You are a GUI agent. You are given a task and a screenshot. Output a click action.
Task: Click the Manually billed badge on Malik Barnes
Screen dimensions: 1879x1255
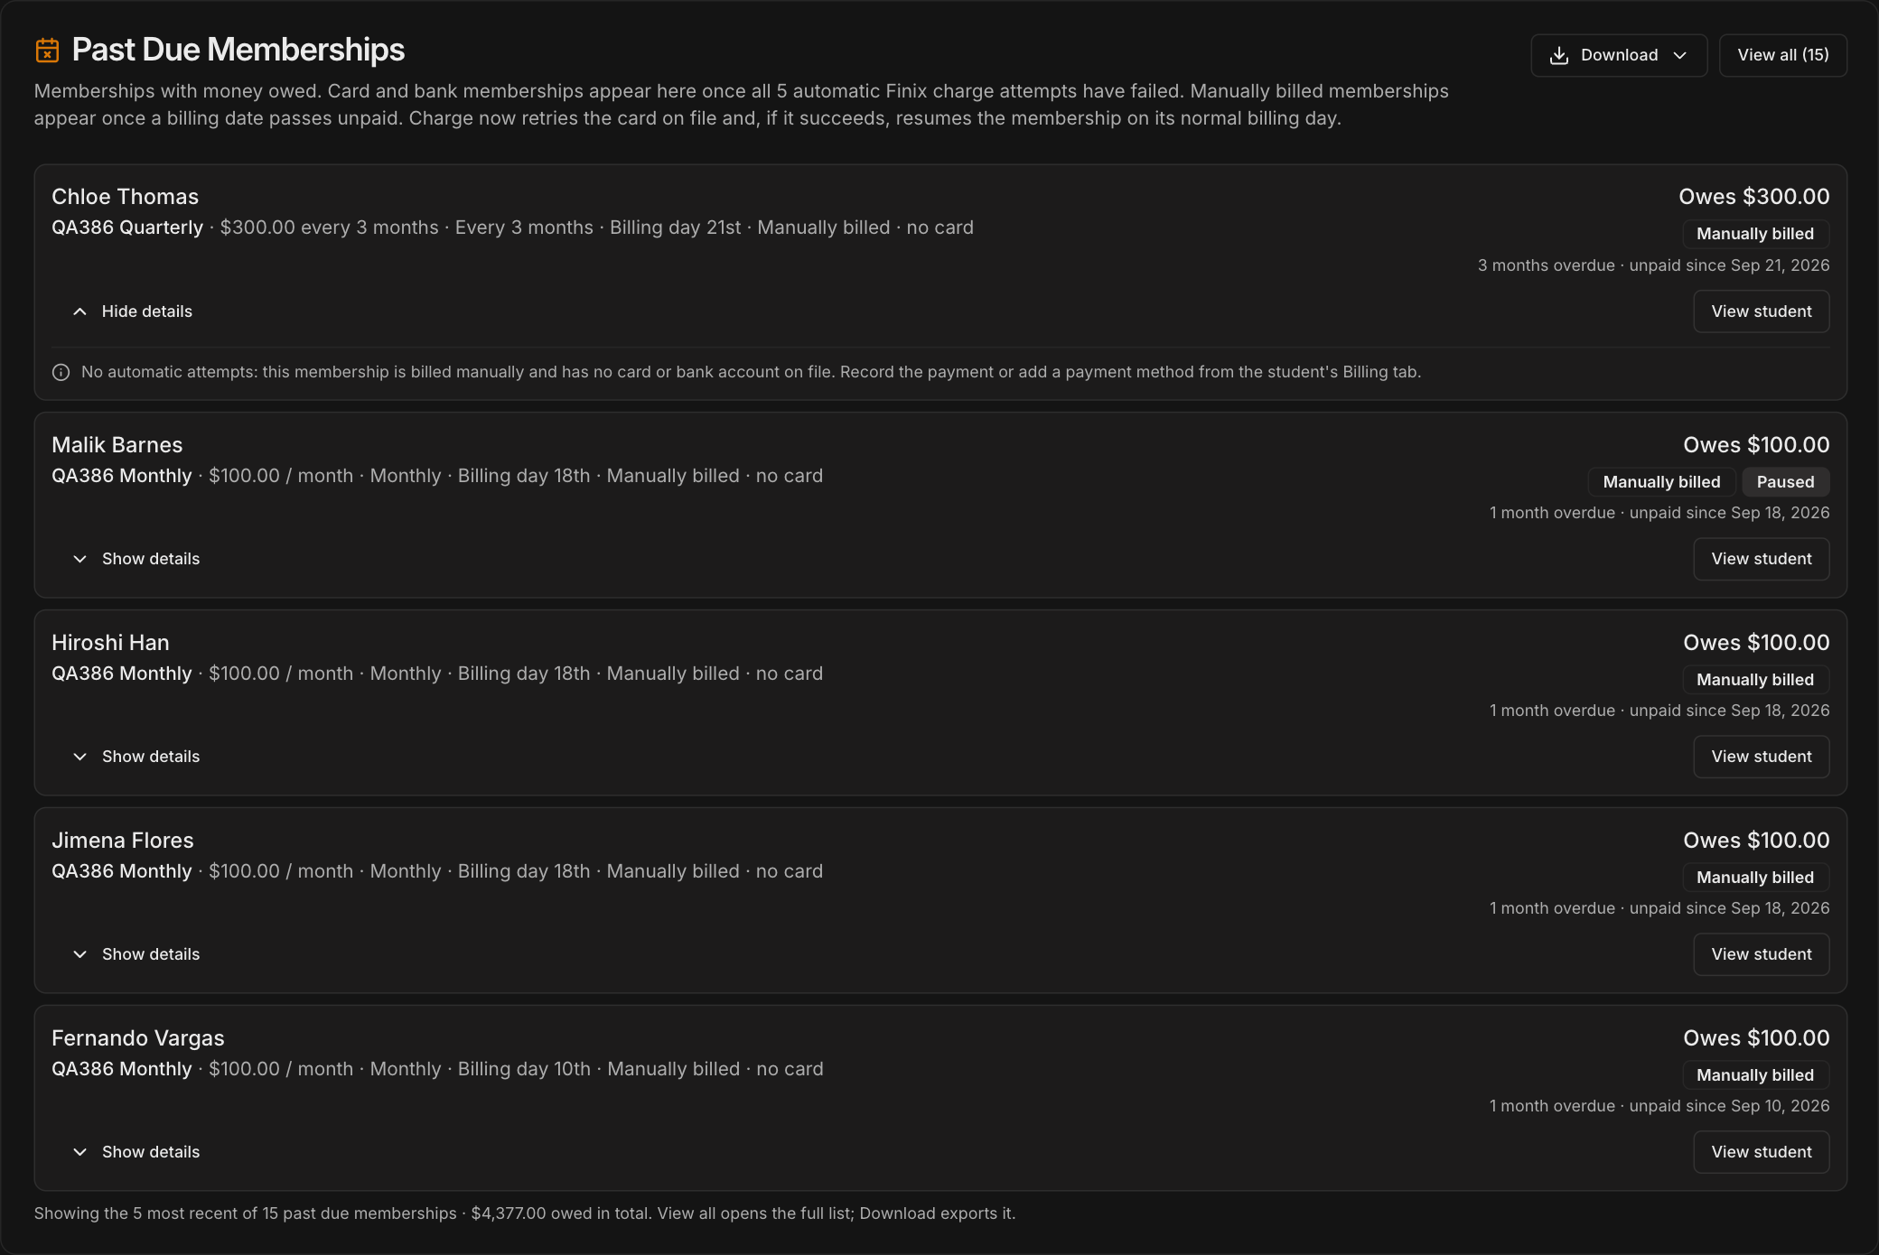point(1661,482)
